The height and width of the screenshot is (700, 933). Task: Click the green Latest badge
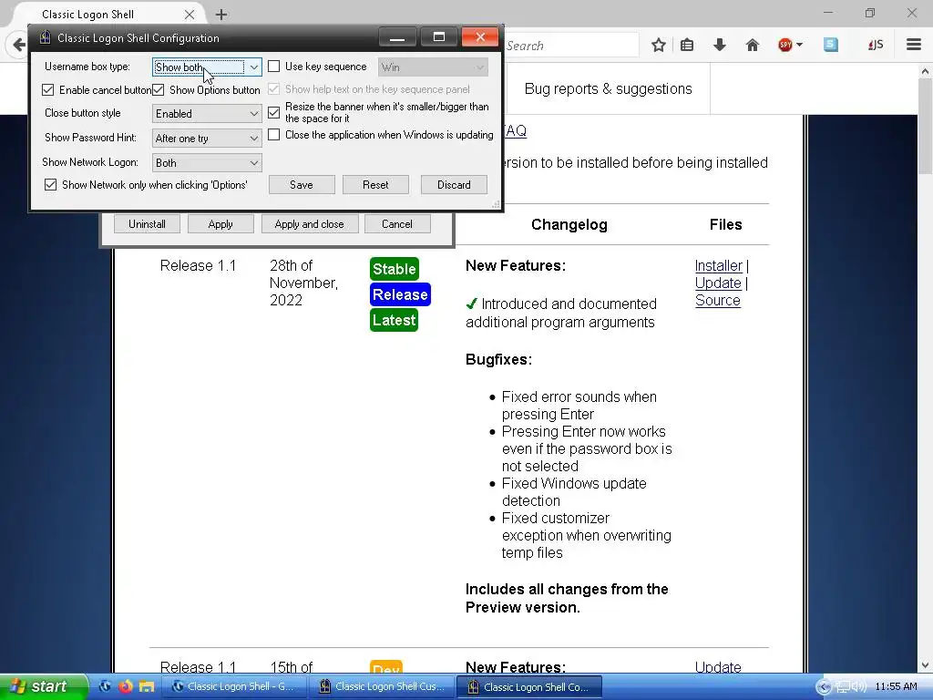[394, 320]
